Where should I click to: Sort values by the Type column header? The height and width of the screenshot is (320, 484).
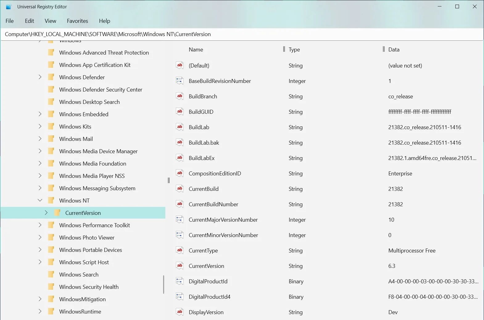(x=294, y=49)
